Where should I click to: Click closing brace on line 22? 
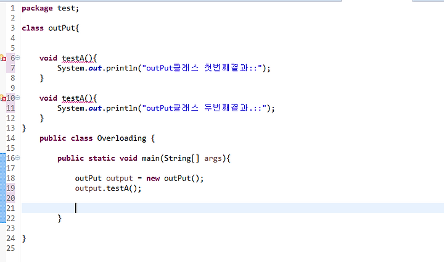[59, 218]
